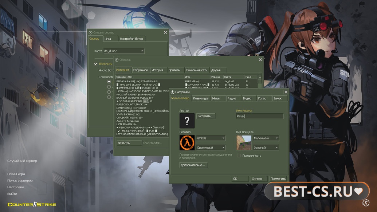Open Поиск серверов from main menu
The image size is (377, 212).
click(x=20, y=181)
